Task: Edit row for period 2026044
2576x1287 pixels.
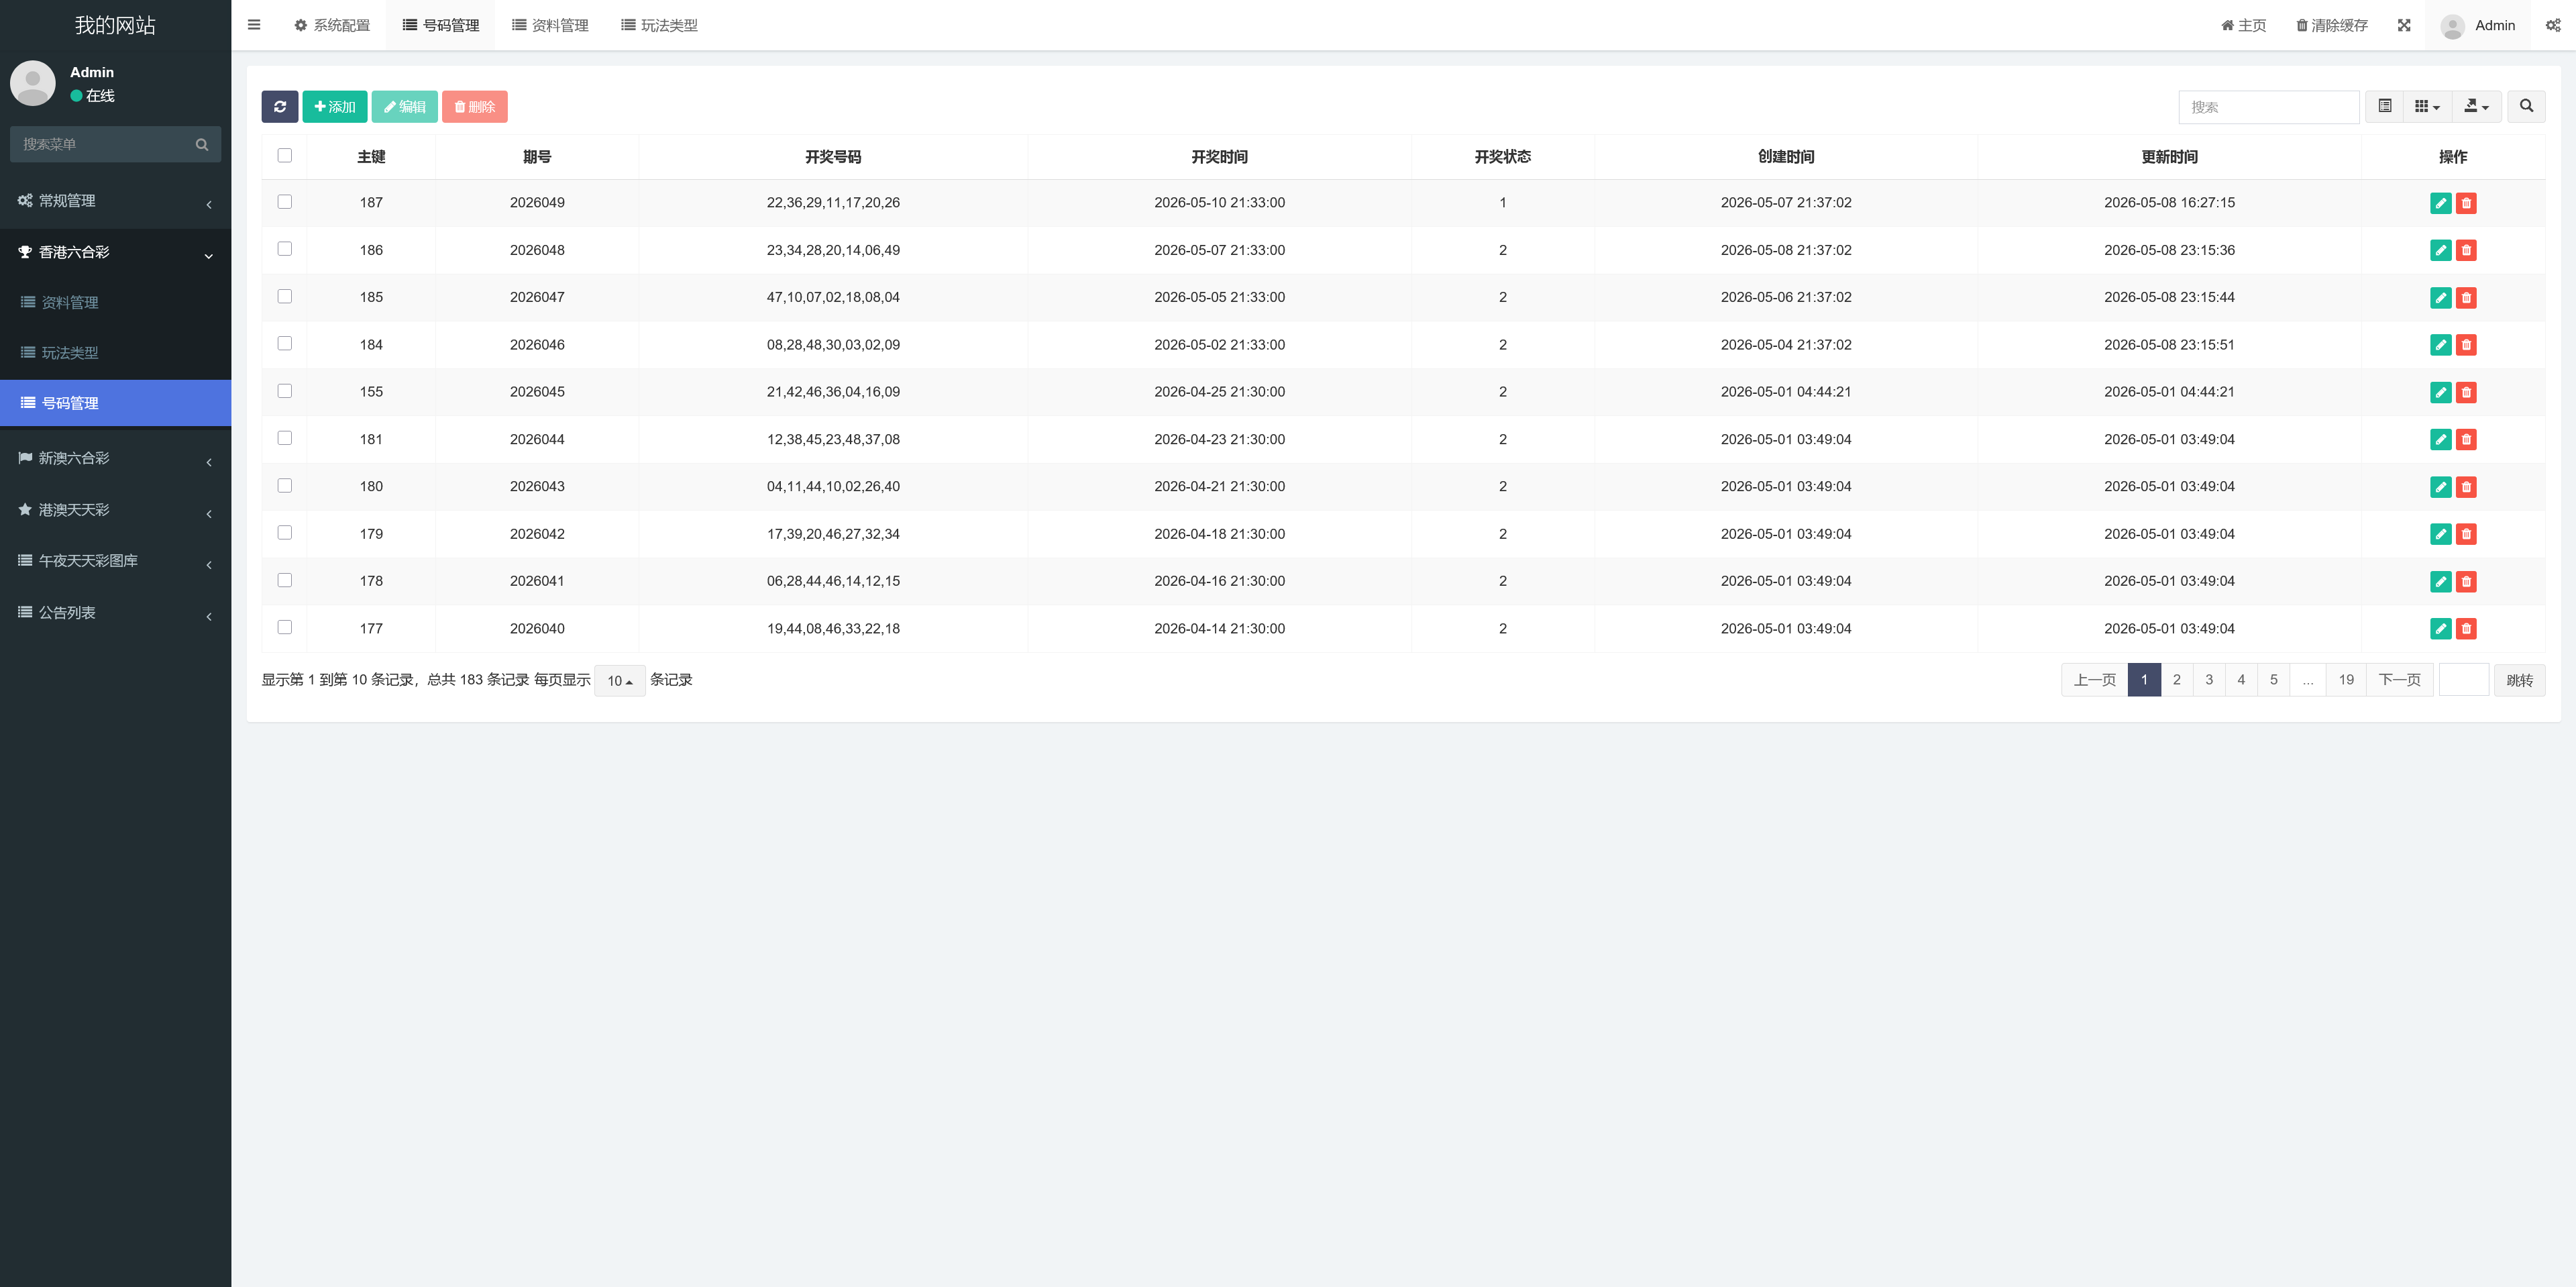Action: point(2441,439)
